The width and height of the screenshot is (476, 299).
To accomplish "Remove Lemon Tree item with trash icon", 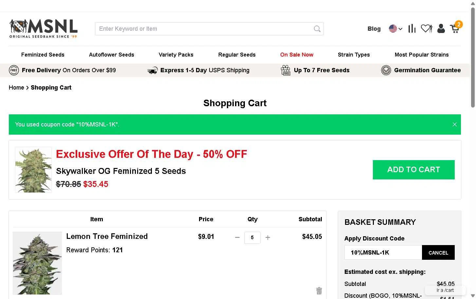I will (319, 291).
